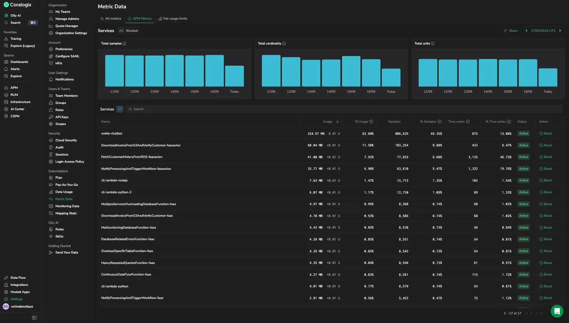The image size is (569, 323).
Task: Open Data Usage settings page
Action: [x=64, y=192]
